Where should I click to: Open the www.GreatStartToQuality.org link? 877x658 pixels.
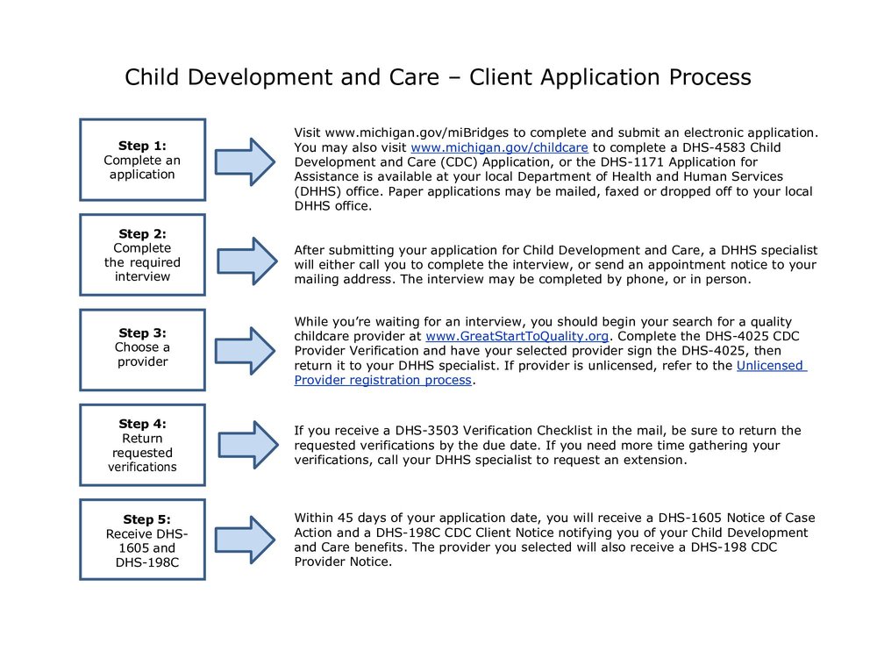tap(517, 336)
